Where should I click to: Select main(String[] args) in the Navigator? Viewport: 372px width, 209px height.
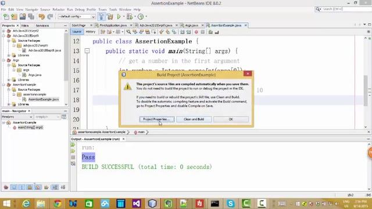30,128
